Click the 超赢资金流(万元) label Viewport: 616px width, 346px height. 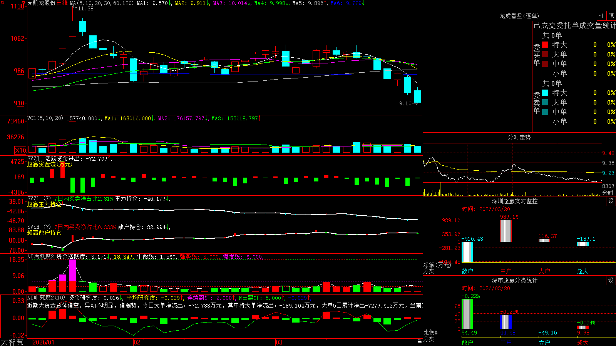(x=50, y=164)
